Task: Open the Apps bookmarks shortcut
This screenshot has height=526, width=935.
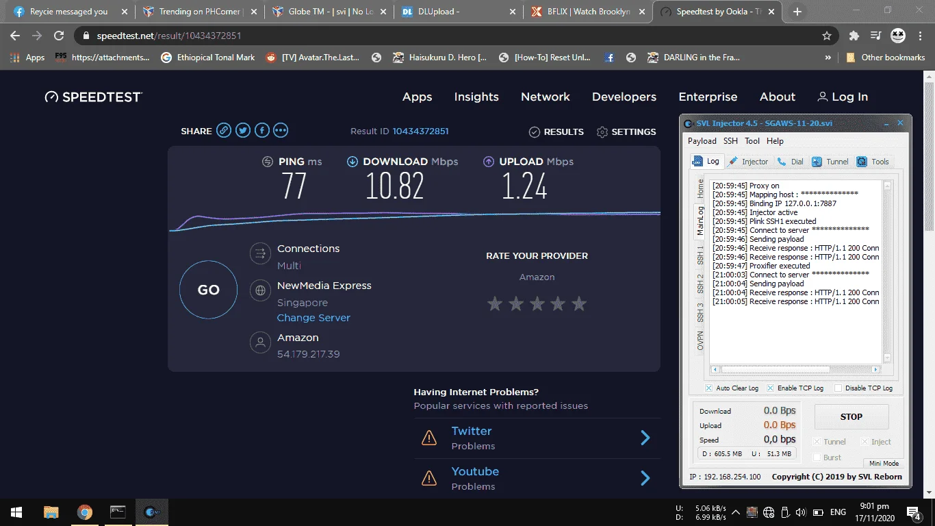Action: click(x=27, y=58)
